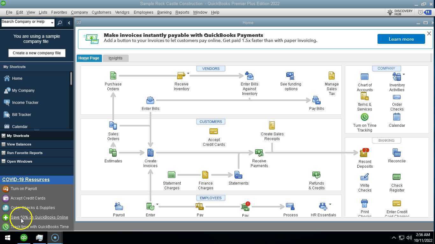Click Save 50% on QuickBooks Online link
Screen dimensions: 435x244
coord(39,217)
